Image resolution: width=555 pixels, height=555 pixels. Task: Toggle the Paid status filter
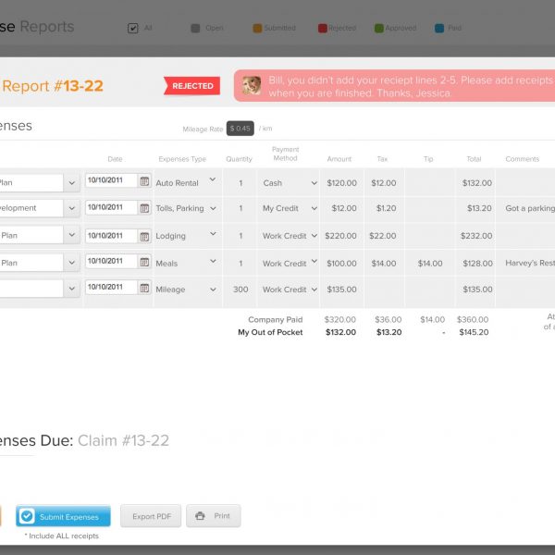[x=439, y=28]
